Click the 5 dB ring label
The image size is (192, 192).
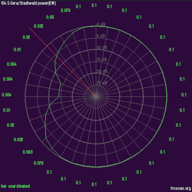(x=101, y=36)
